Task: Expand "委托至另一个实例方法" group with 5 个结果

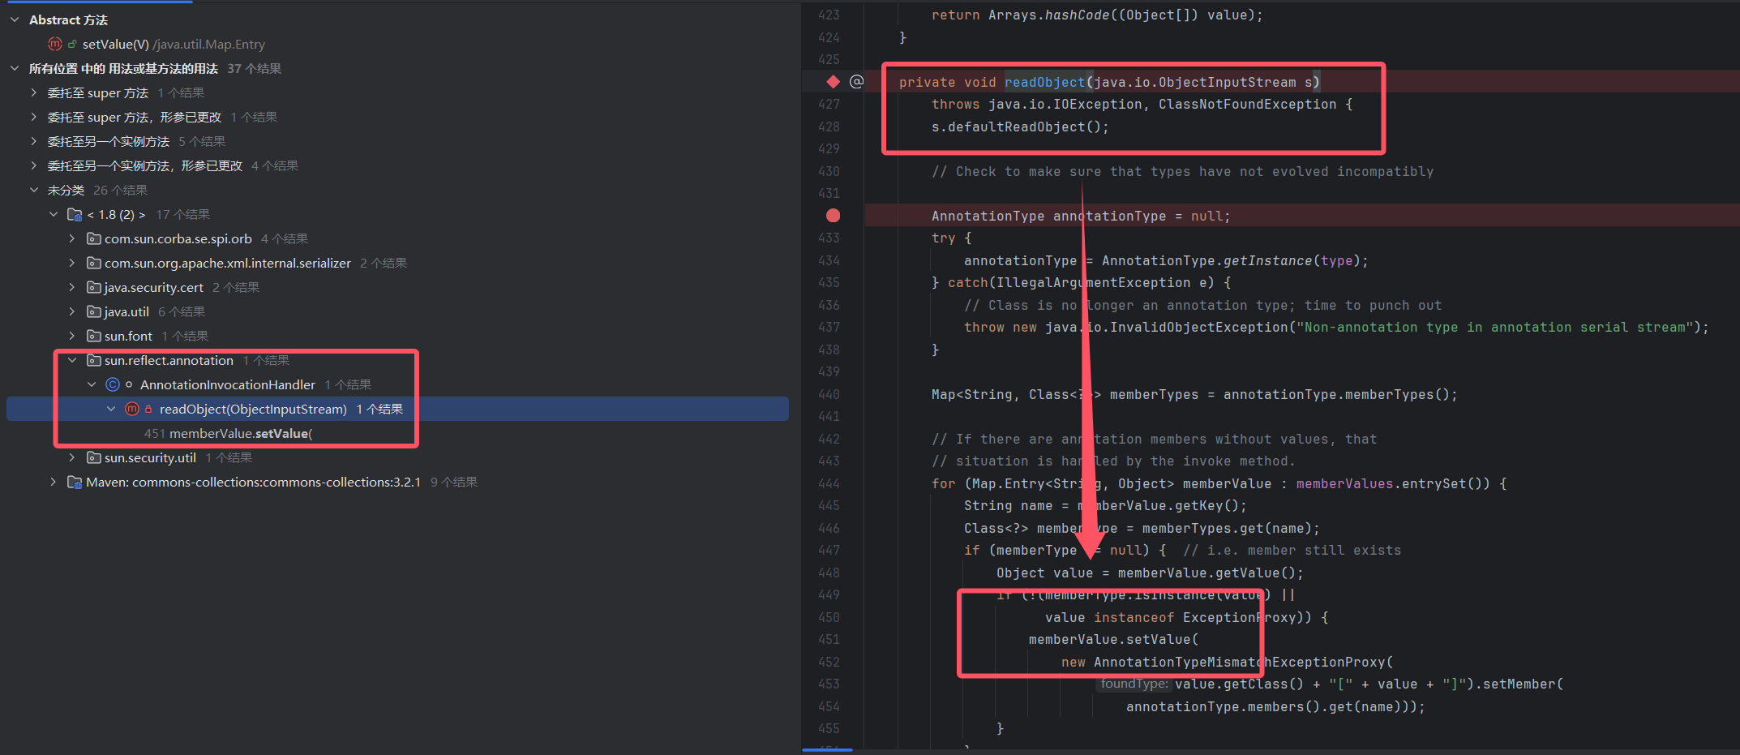Action: click(x=34, y=141)
